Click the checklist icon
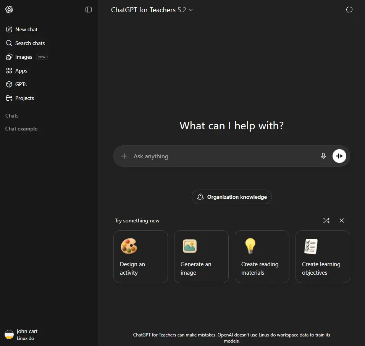The width and height of the screenshot is (365, 346). coord(311,246)
